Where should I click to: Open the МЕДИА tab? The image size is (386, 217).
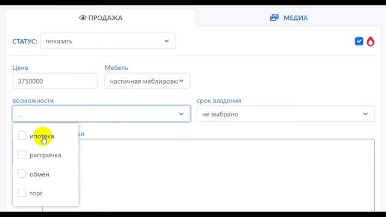pos(288,17)
